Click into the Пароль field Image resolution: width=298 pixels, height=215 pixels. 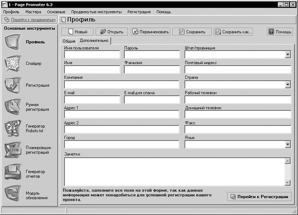click(152, 54)
